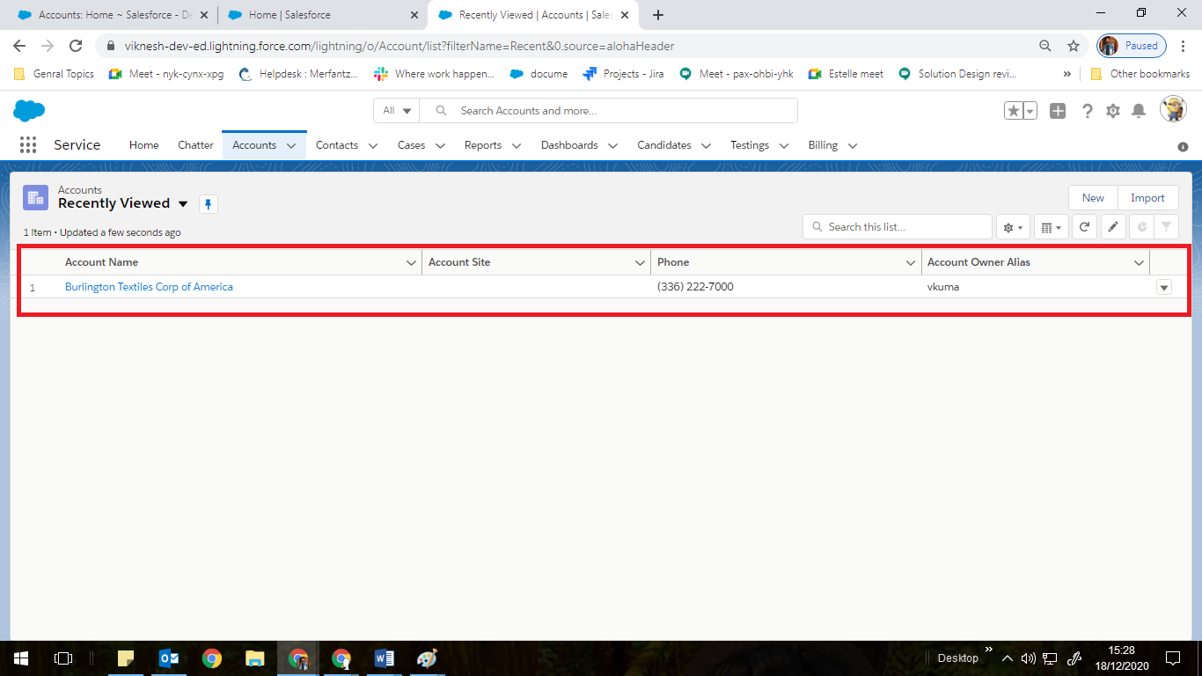Expand the Recently Viewed list selector
The width and height of the screenshot is (1202, 676).
183,203
